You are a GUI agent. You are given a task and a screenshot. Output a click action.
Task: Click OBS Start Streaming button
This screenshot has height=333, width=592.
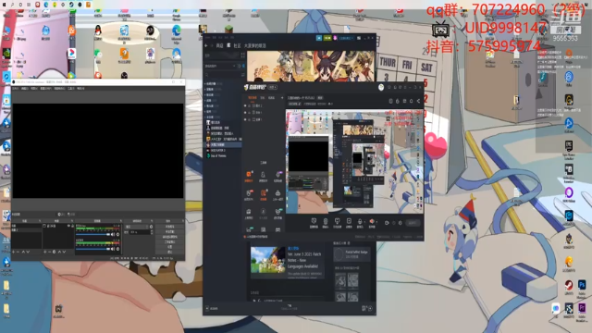point(169,227)
